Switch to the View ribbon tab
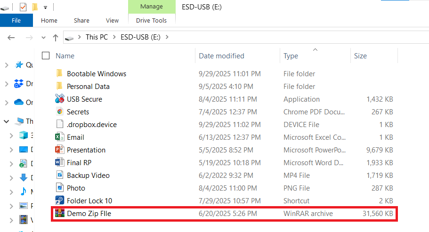 click(x=112, y=21)
